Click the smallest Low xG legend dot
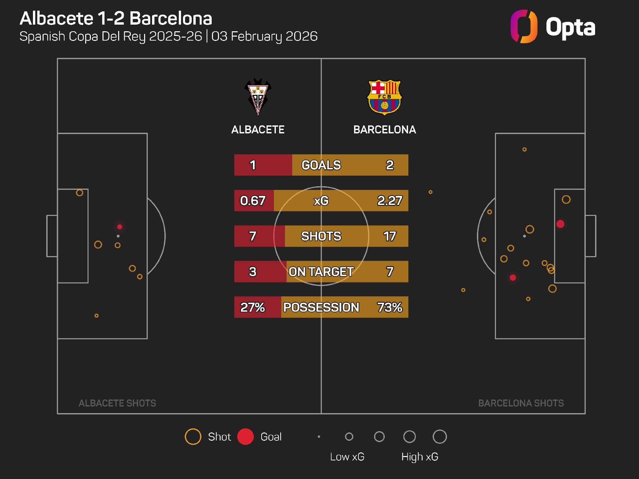This screenshot has width=639, height=479. coord(319,437)
